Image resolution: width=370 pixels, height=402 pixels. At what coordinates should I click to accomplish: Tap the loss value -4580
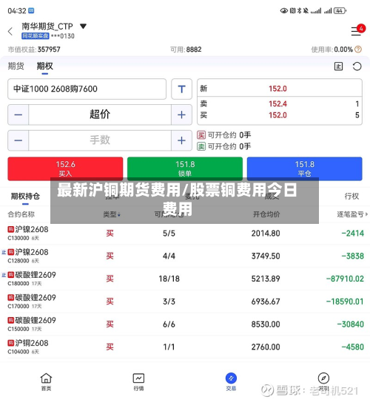point(352,347)
